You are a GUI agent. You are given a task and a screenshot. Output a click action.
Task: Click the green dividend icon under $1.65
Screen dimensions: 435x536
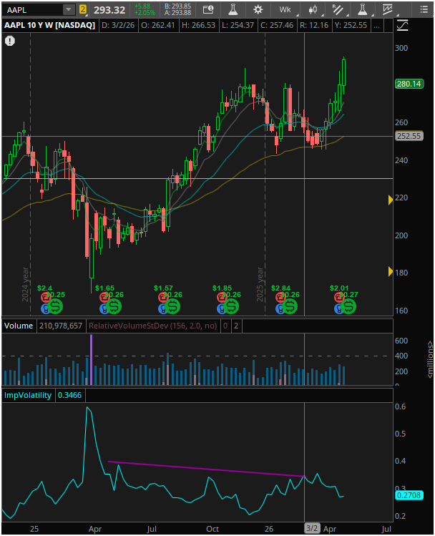[114, 306]
